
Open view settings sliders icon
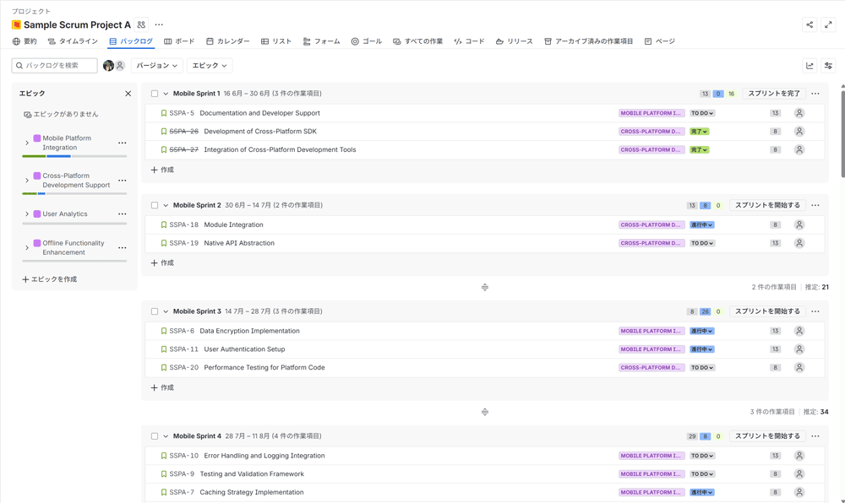click(828, 66)
